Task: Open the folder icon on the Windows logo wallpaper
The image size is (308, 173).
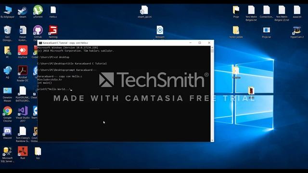Action: tap(236, 72)
